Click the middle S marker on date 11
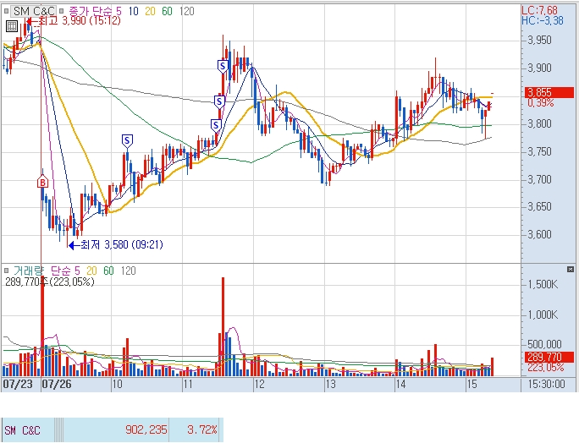579x443 pixels. click(220, 101)
